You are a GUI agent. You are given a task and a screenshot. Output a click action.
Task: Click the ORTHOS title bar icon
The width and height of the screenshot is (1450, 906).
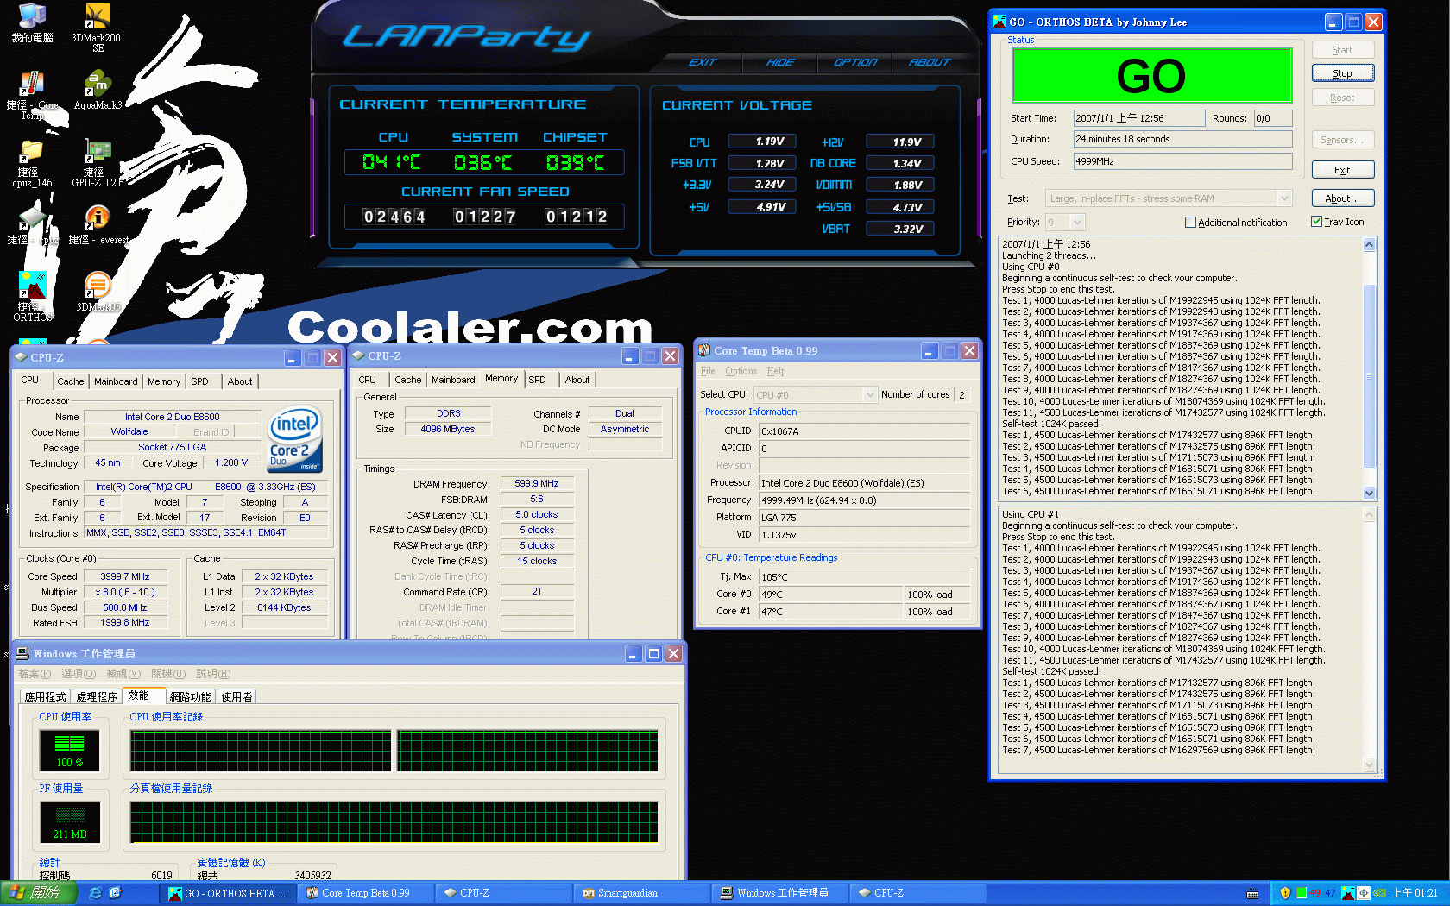[999, 22]
